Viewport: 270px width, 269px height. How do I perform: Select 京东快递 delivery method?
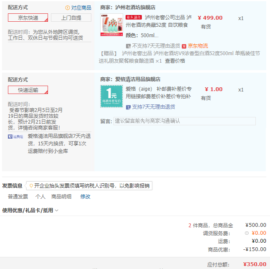pos(28,18)
